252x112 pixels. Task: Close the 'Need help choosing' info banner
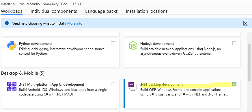click(246, 23)
